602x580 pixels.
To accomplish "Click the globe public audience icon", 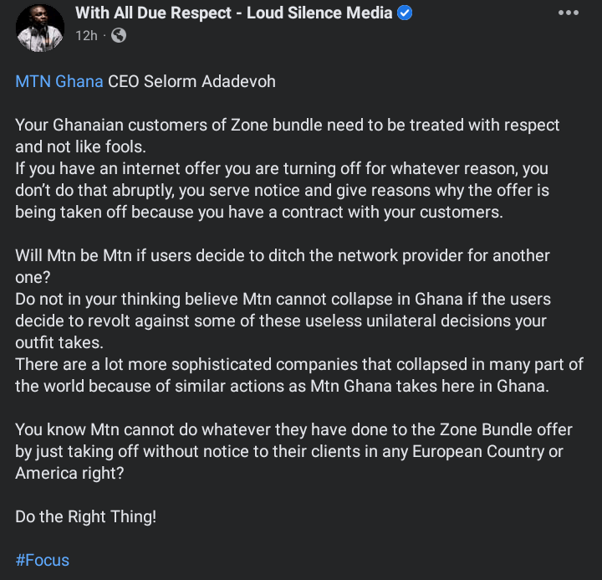I will coord(118,35).
